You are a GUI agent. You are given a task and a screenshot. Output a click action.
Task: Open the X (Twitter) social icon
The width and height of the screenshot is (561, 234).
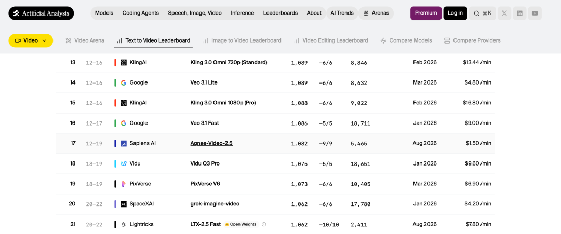pyautogui.click(x=504, y=13)
